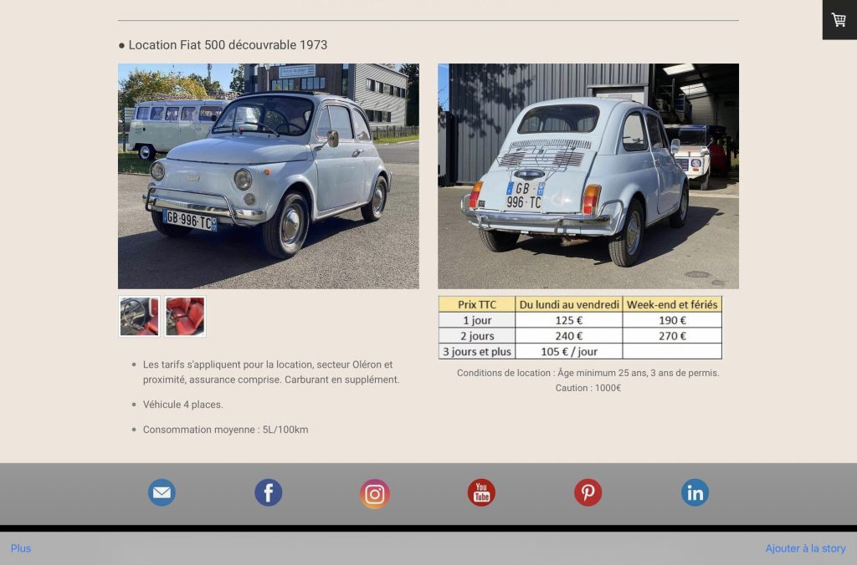Open the Pinterest social icon
Screen dimensions: 857x565
[588, 493]
